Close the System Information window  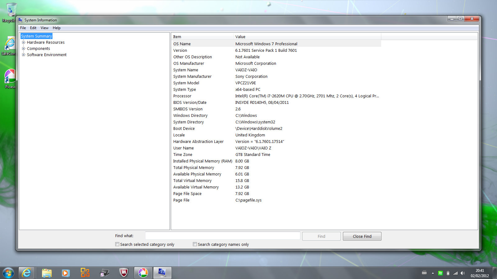472,19
